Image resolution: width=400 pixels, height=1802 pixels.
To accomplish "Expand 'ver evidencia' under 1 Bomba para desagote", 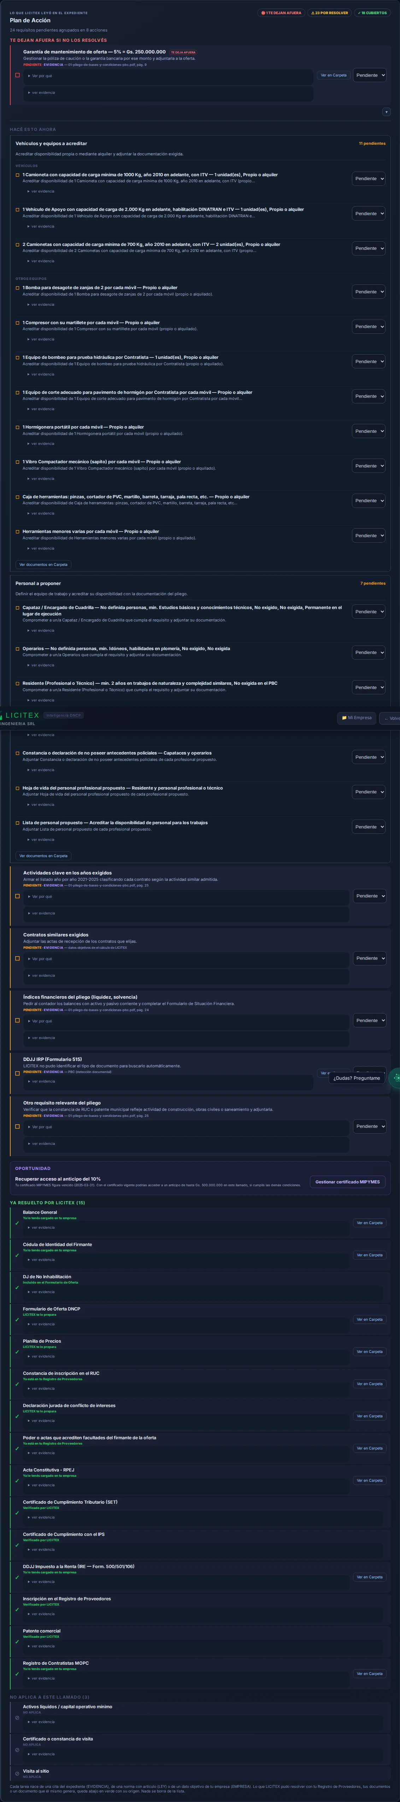I will click(41, 304).
